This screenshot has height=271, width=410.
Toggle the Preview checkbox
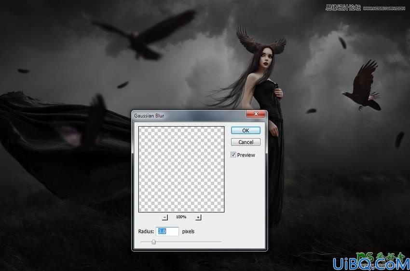click(x=233, y=155)
